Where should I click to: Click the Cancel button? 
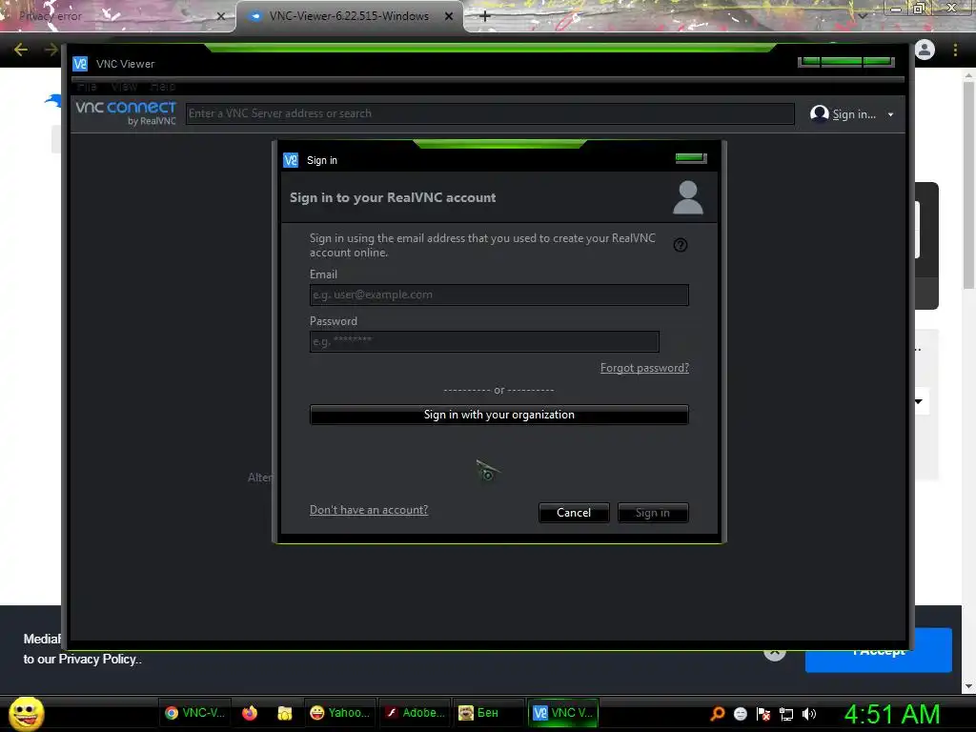[x=573, y=513]
